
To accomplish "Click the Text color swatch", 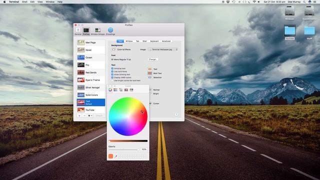I will (150, 69).
